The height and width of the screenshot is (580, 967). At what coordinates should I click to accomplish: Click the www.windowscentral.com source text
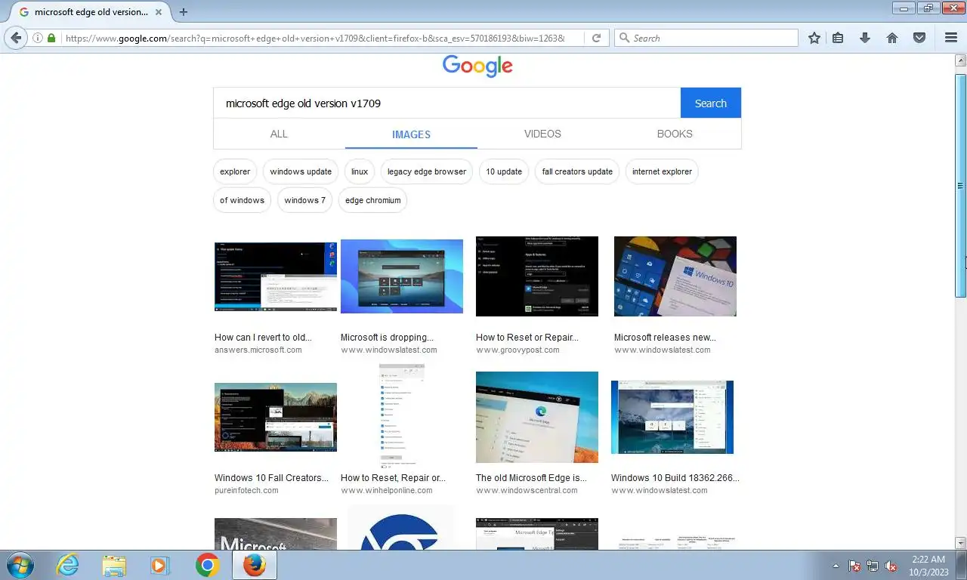pyautogui.click(x=527, y=491)
